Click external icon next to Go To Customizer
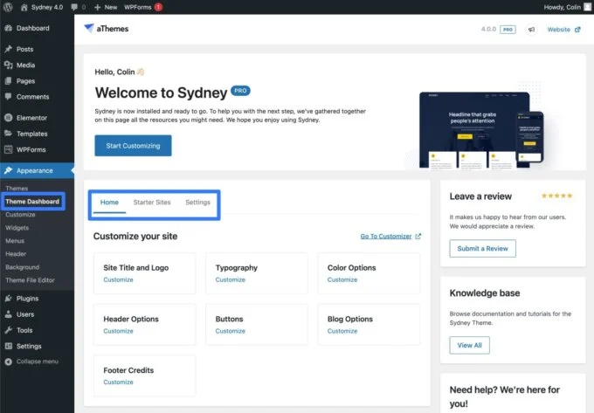Viewport: 594px width, 413px height. 418,237
